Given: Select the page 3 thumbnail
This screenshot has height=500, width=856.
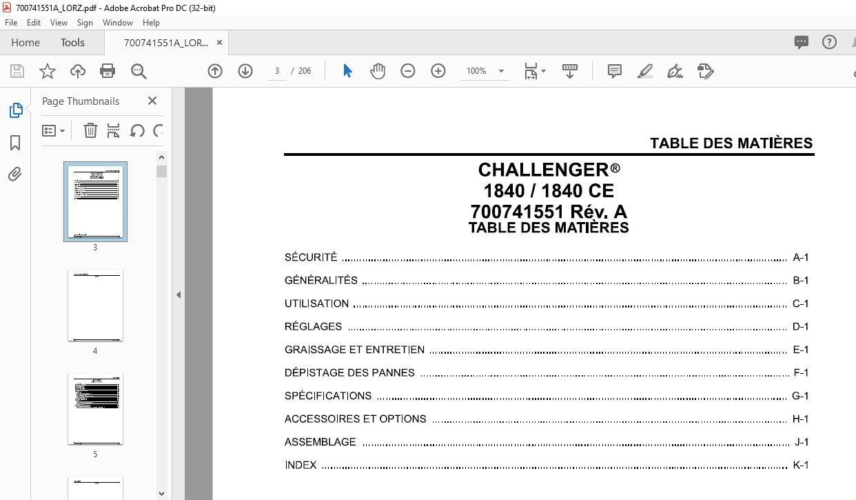Looking at the screenshot, I should tap(95, 201).
